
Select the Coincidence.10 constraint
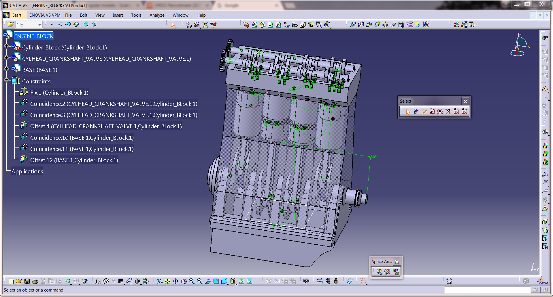click(x=82, y=138)
